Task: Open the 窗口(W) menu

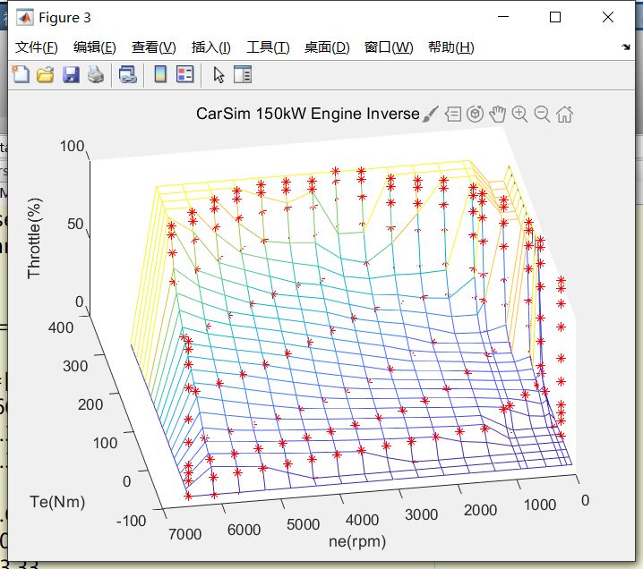Action: 389,47
